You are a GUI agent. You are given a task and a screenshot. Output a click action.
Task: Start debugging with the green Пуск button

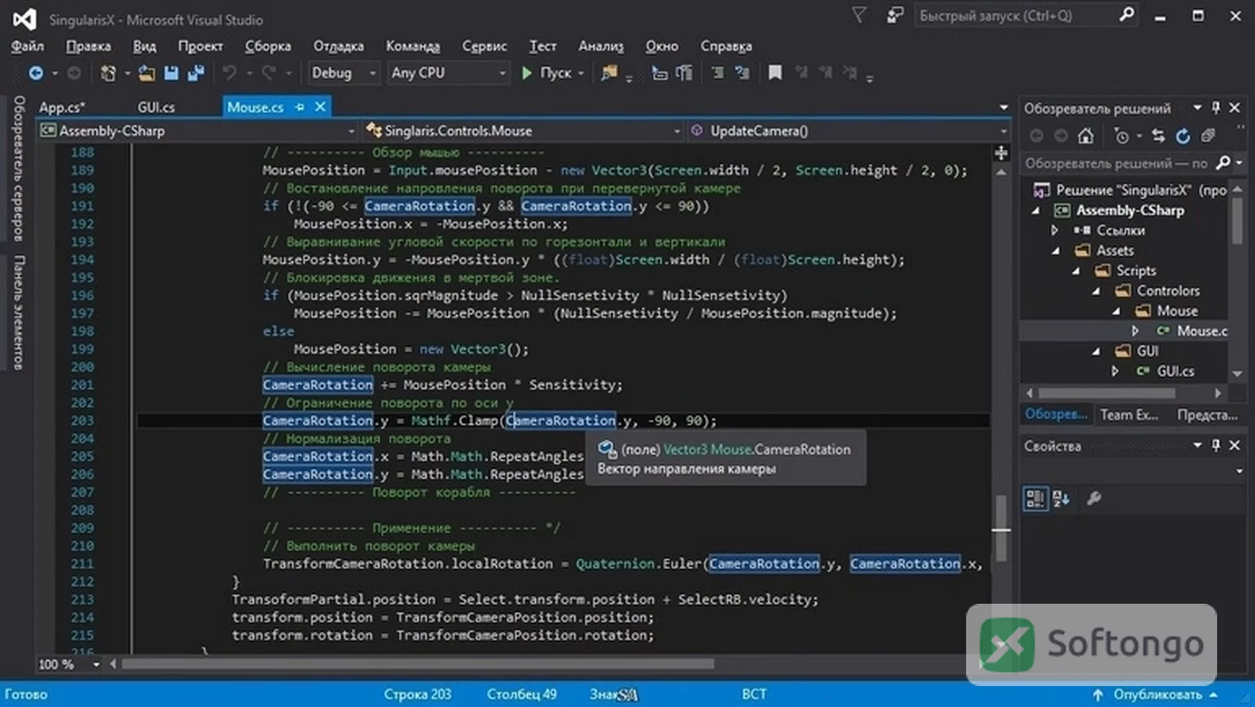pos(546,73)
